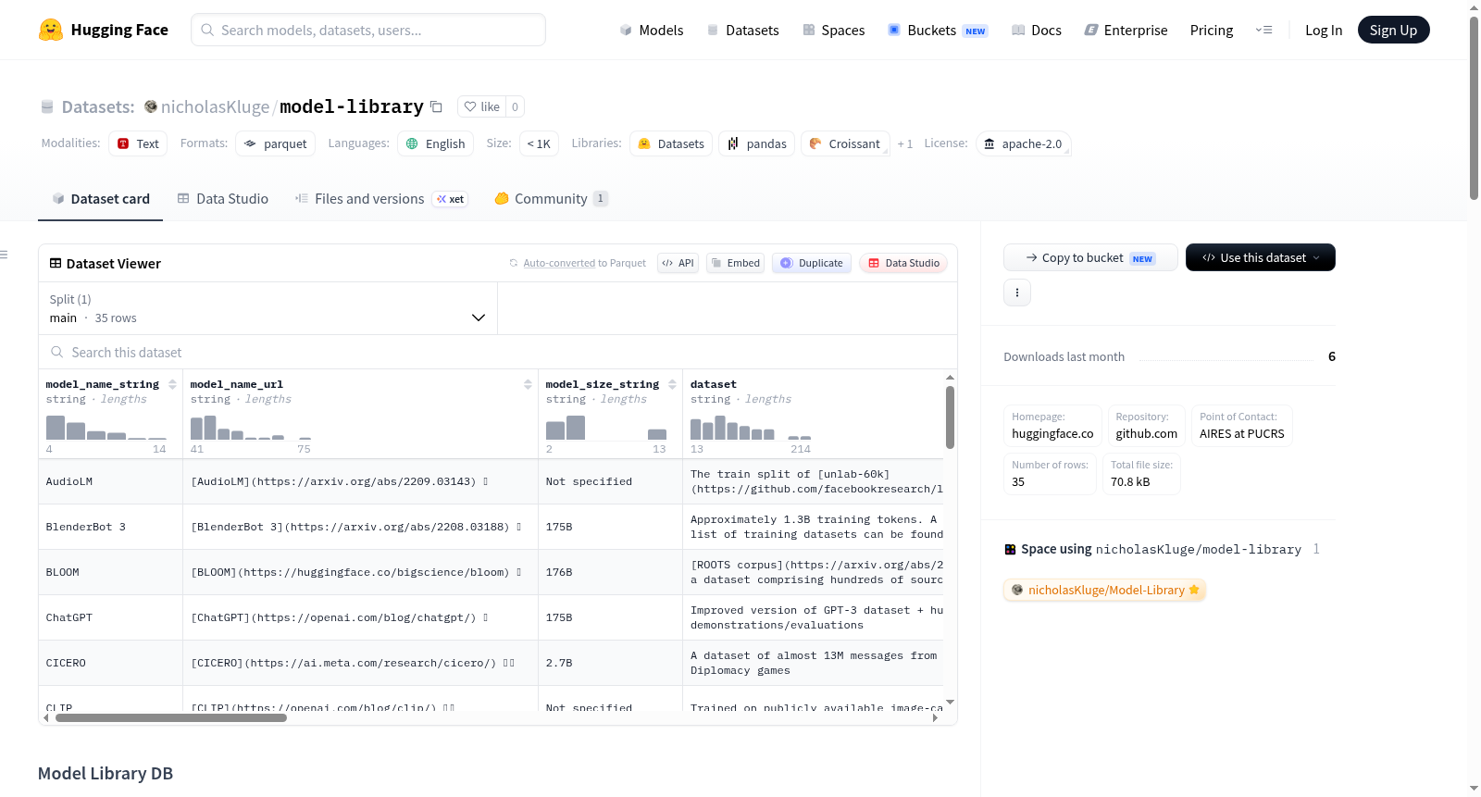Switch to the Data Studio tab
1481x797 pixels.
coord(222,199)
